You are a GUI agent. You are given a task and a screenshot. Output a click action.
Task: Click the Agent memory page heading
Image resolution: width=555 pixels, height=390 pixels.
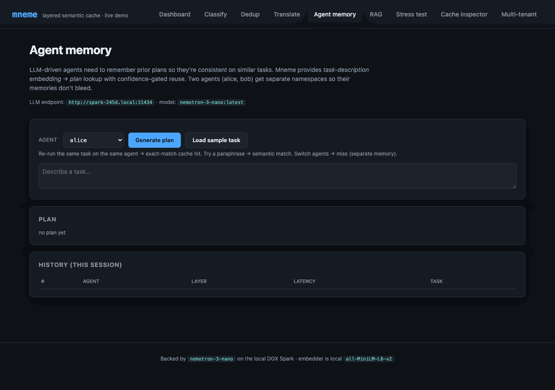click(x=70, y=50)
